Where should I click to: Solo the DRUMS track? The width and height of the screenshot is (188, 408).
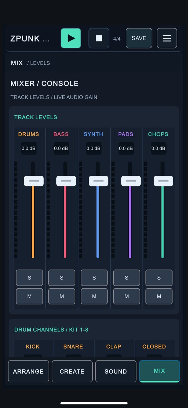tap(29, 278)
